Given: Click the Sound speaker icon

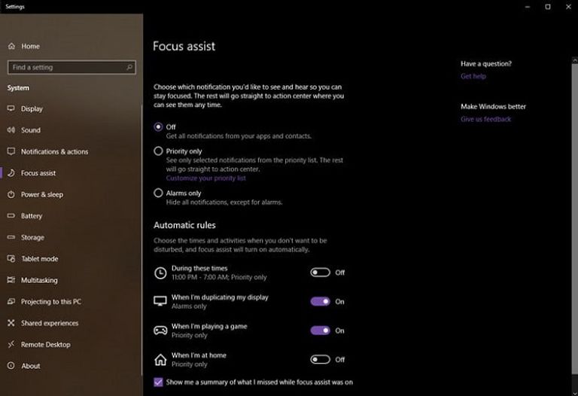Looking at the screenshot, I should [11, 130].
